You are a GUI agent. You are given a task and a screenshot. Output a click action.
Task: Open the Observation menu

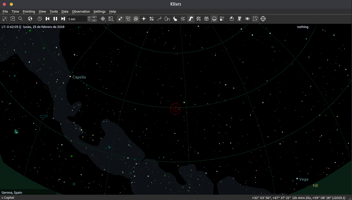81,11
